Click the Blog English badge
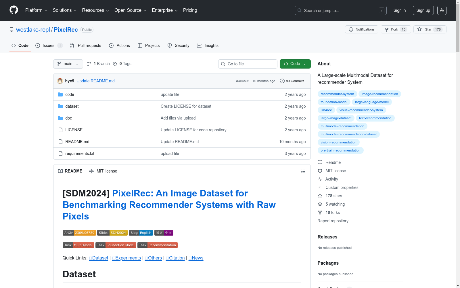Viewport: 460px width, 288px height. [141, 233]
